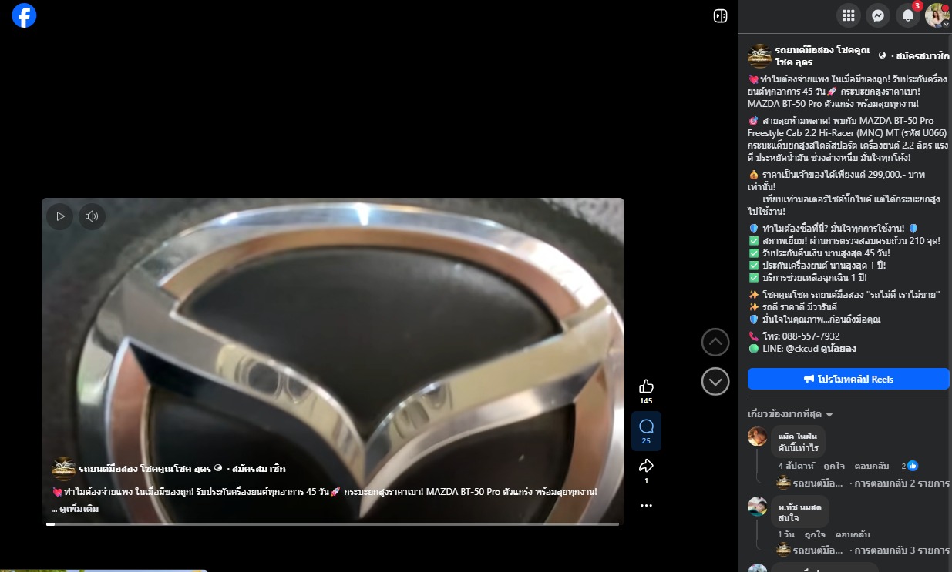Hide the comments side panel

pos(720,16)
